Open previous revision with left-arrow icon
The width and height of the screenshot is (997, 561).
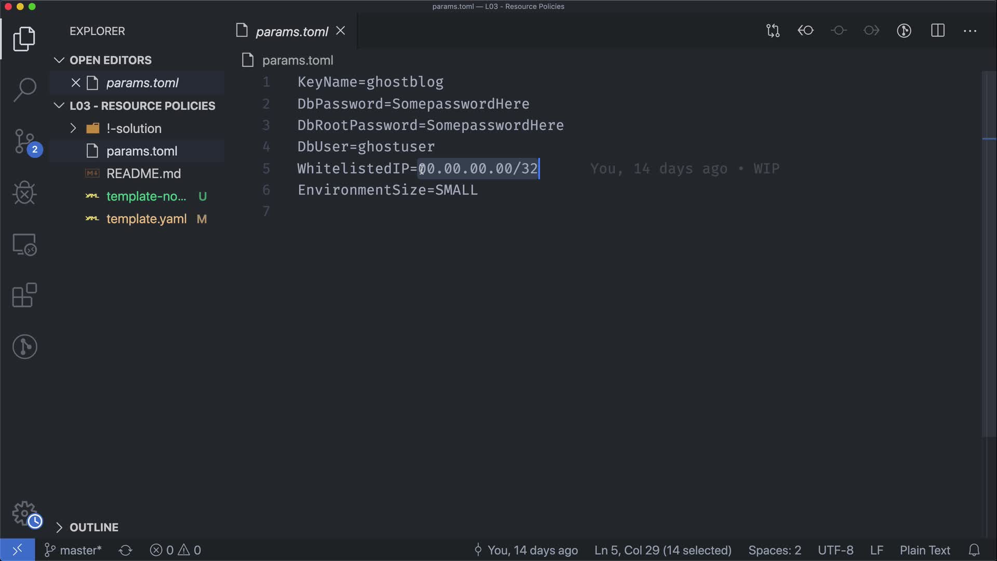(x=805, y=31)
